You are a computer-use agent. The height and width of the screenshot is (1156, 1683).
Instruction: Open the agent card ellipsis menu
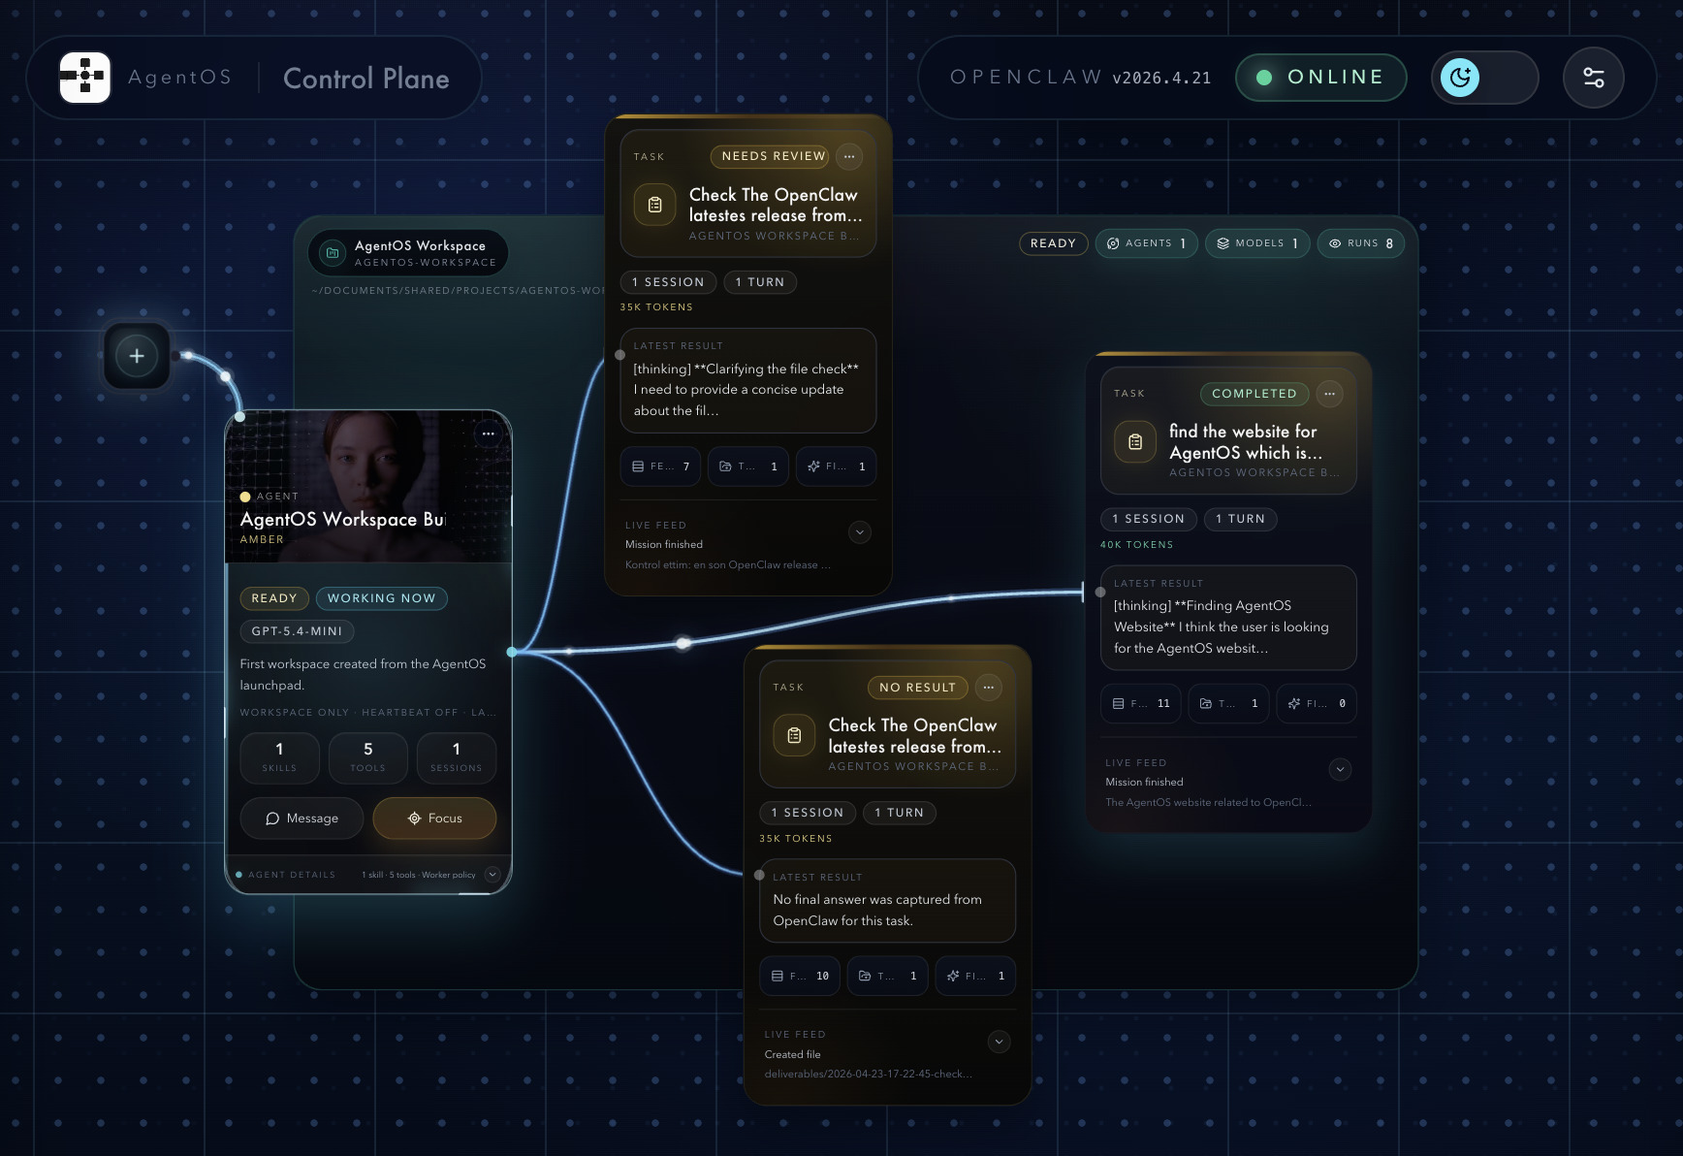coord(489,433)
